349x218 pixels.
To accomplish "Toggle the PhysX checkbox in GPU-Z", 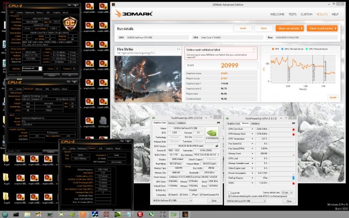I will pyautogui.click(x=191, y=195).
